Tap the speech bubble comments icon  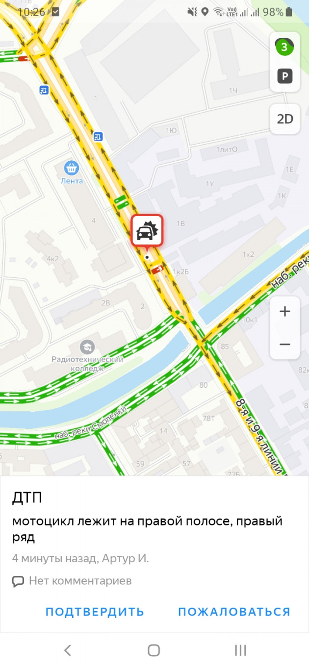pos(18,582)
